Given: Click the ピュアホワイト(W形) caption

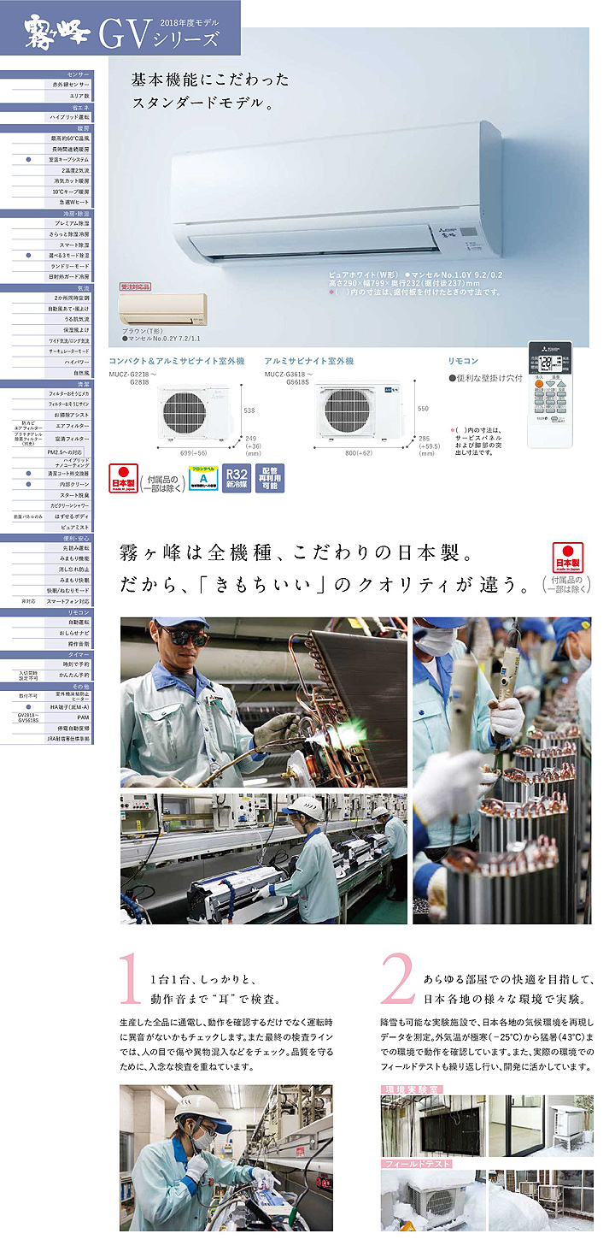Looking at the screenshot, I should click(x=365, y=277).
